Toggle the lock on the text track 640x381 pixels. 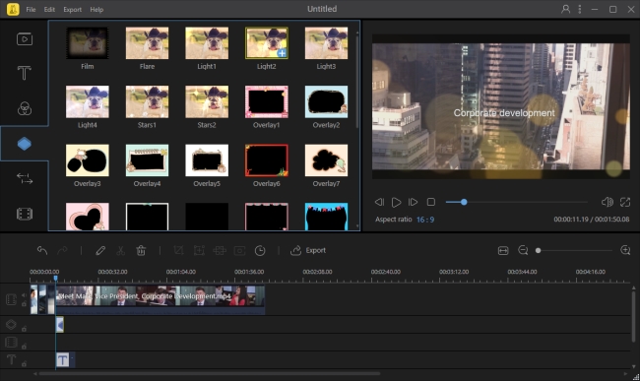pyautogui.click(x=24, y=363)
